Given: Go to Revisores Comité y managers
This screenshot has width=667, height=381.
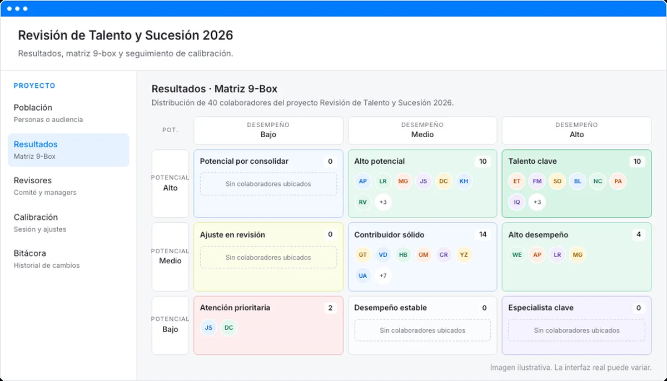Looking at the screenshot, I should (x=68, y=186).
